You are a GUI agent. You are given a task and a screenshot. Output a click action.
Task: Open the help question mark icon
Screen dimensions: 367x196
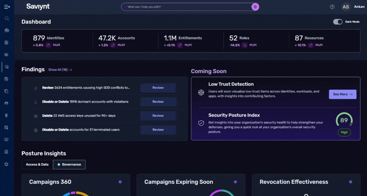pyautogui.click(x=332, y=7)
